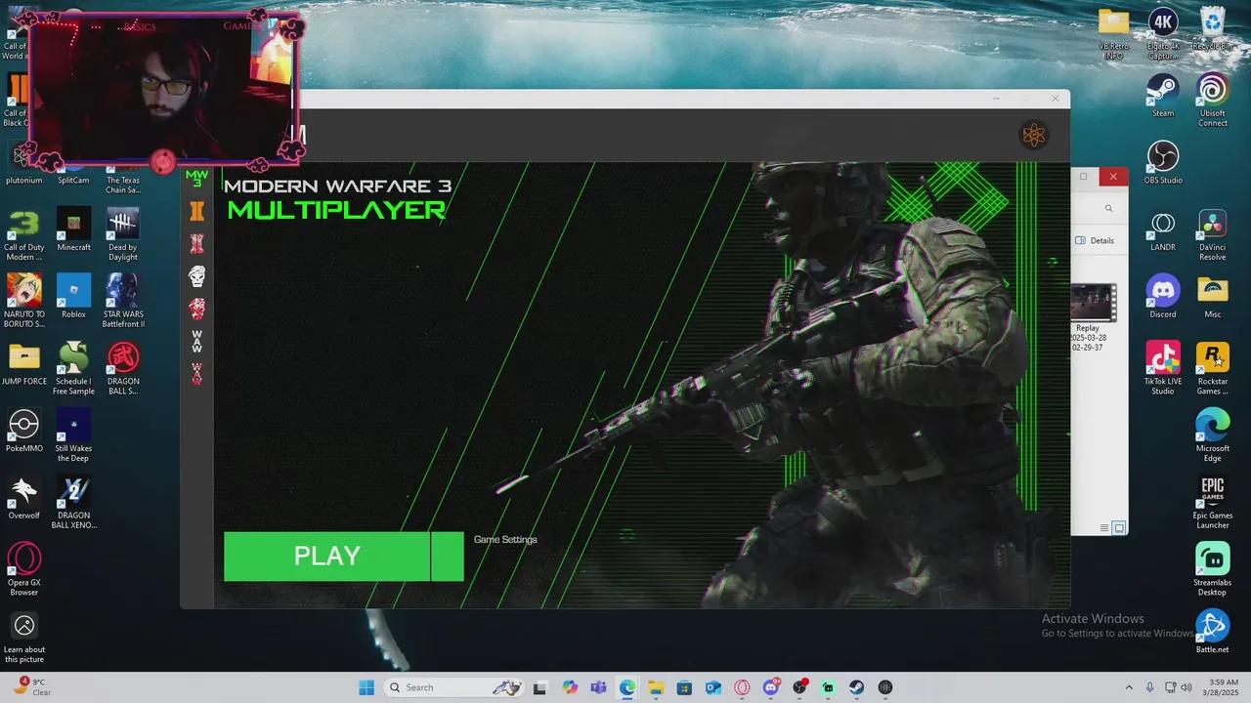Open the LANDR desktop shortcut
This screenshot has width=1251, height=703.
click(x=1162, y=229)
